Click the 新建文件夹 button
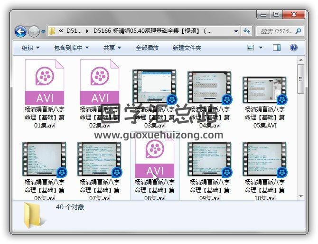The width and height of the screenshot is (318, 244). [187, 48]
